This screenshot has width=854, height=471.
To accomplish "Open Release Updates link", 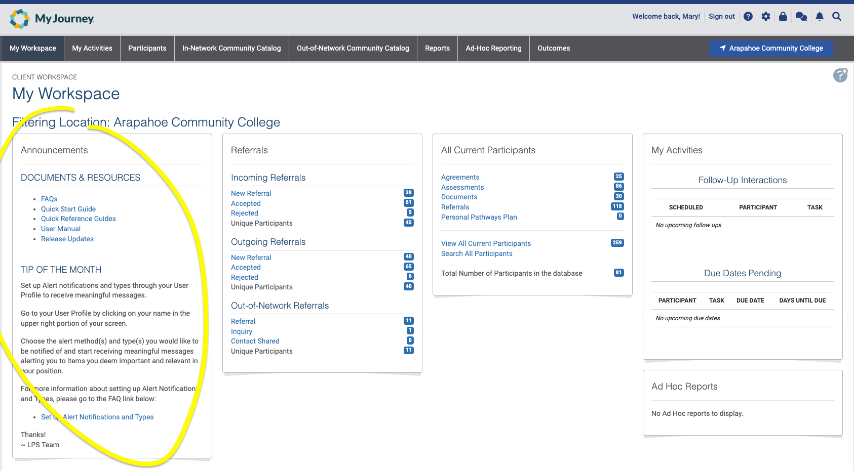I will 67,239.
